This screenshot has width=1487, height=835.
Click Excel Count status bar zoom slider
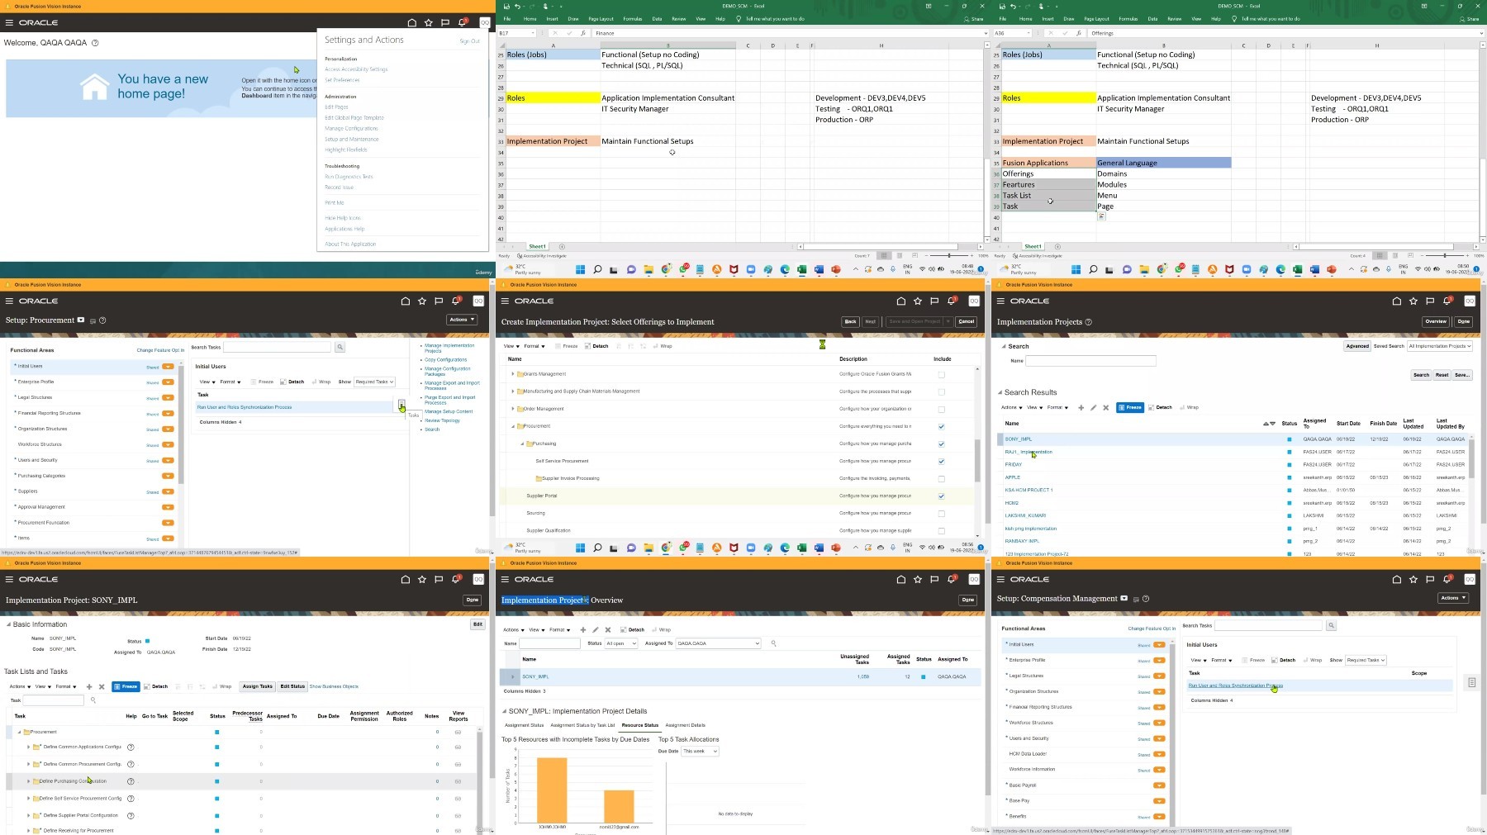[x=951, y=256]
